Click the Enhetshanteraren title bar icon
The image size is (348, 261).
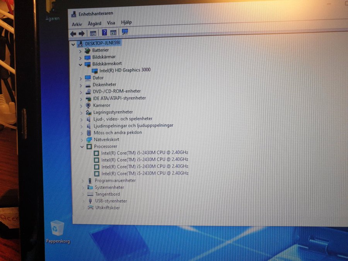[x=73, y=14]
